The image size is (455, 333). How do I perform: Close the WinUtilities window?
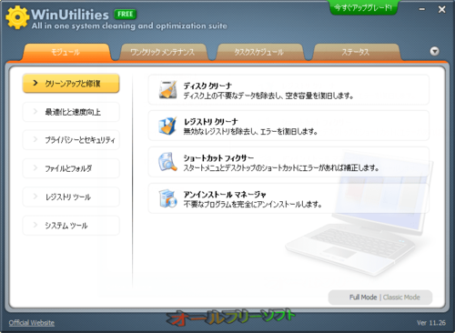[x=441, y=9]
